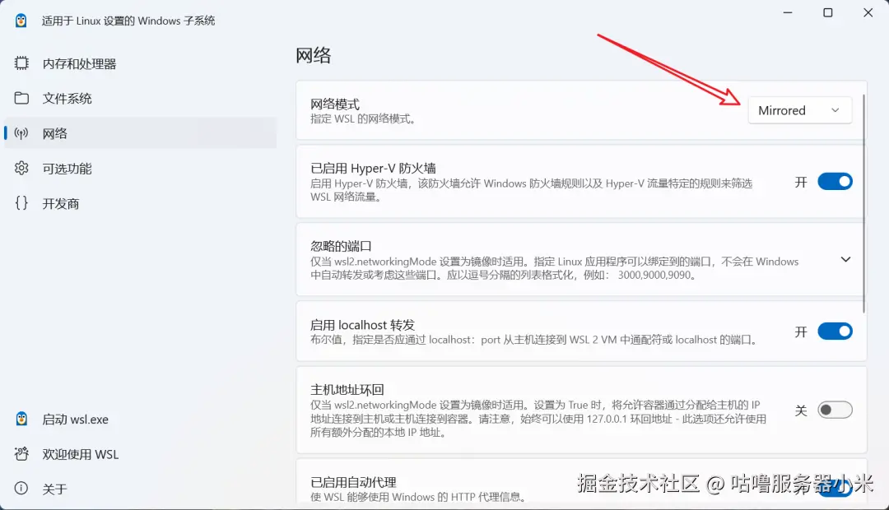Open the 关于 page

140,489
